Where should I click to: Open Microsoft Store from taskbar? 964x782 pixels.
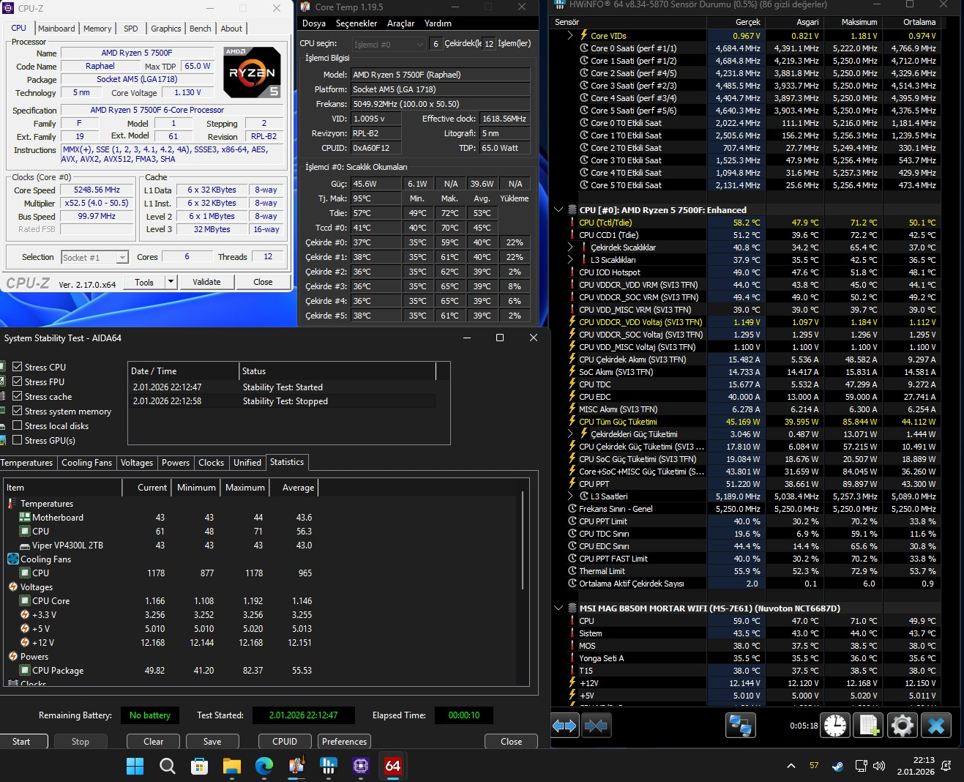pyautogui.click(x=199, y=766)
